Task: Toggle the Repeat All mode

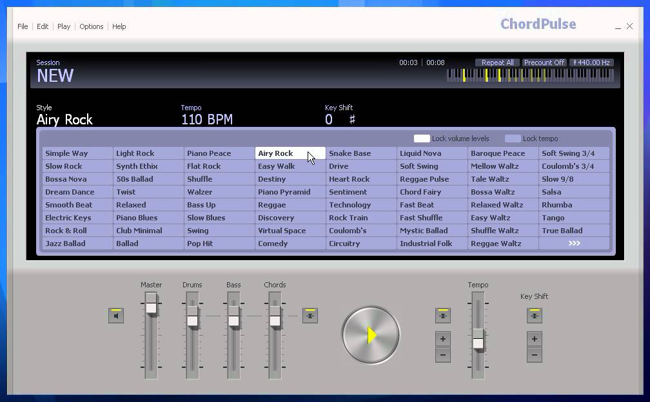Action: 497,62
